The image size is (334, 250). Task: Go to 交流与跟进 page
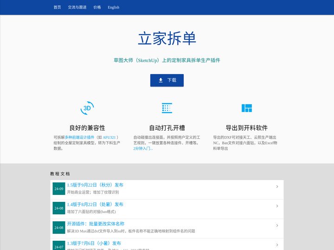(x=77, y=7)
